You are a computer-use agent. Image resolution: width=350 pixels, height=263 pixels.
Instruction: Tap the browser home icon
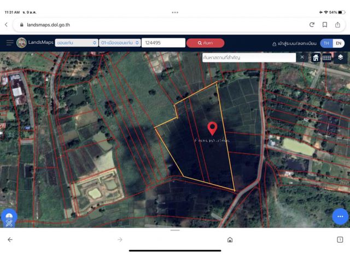tap(230, 240)
